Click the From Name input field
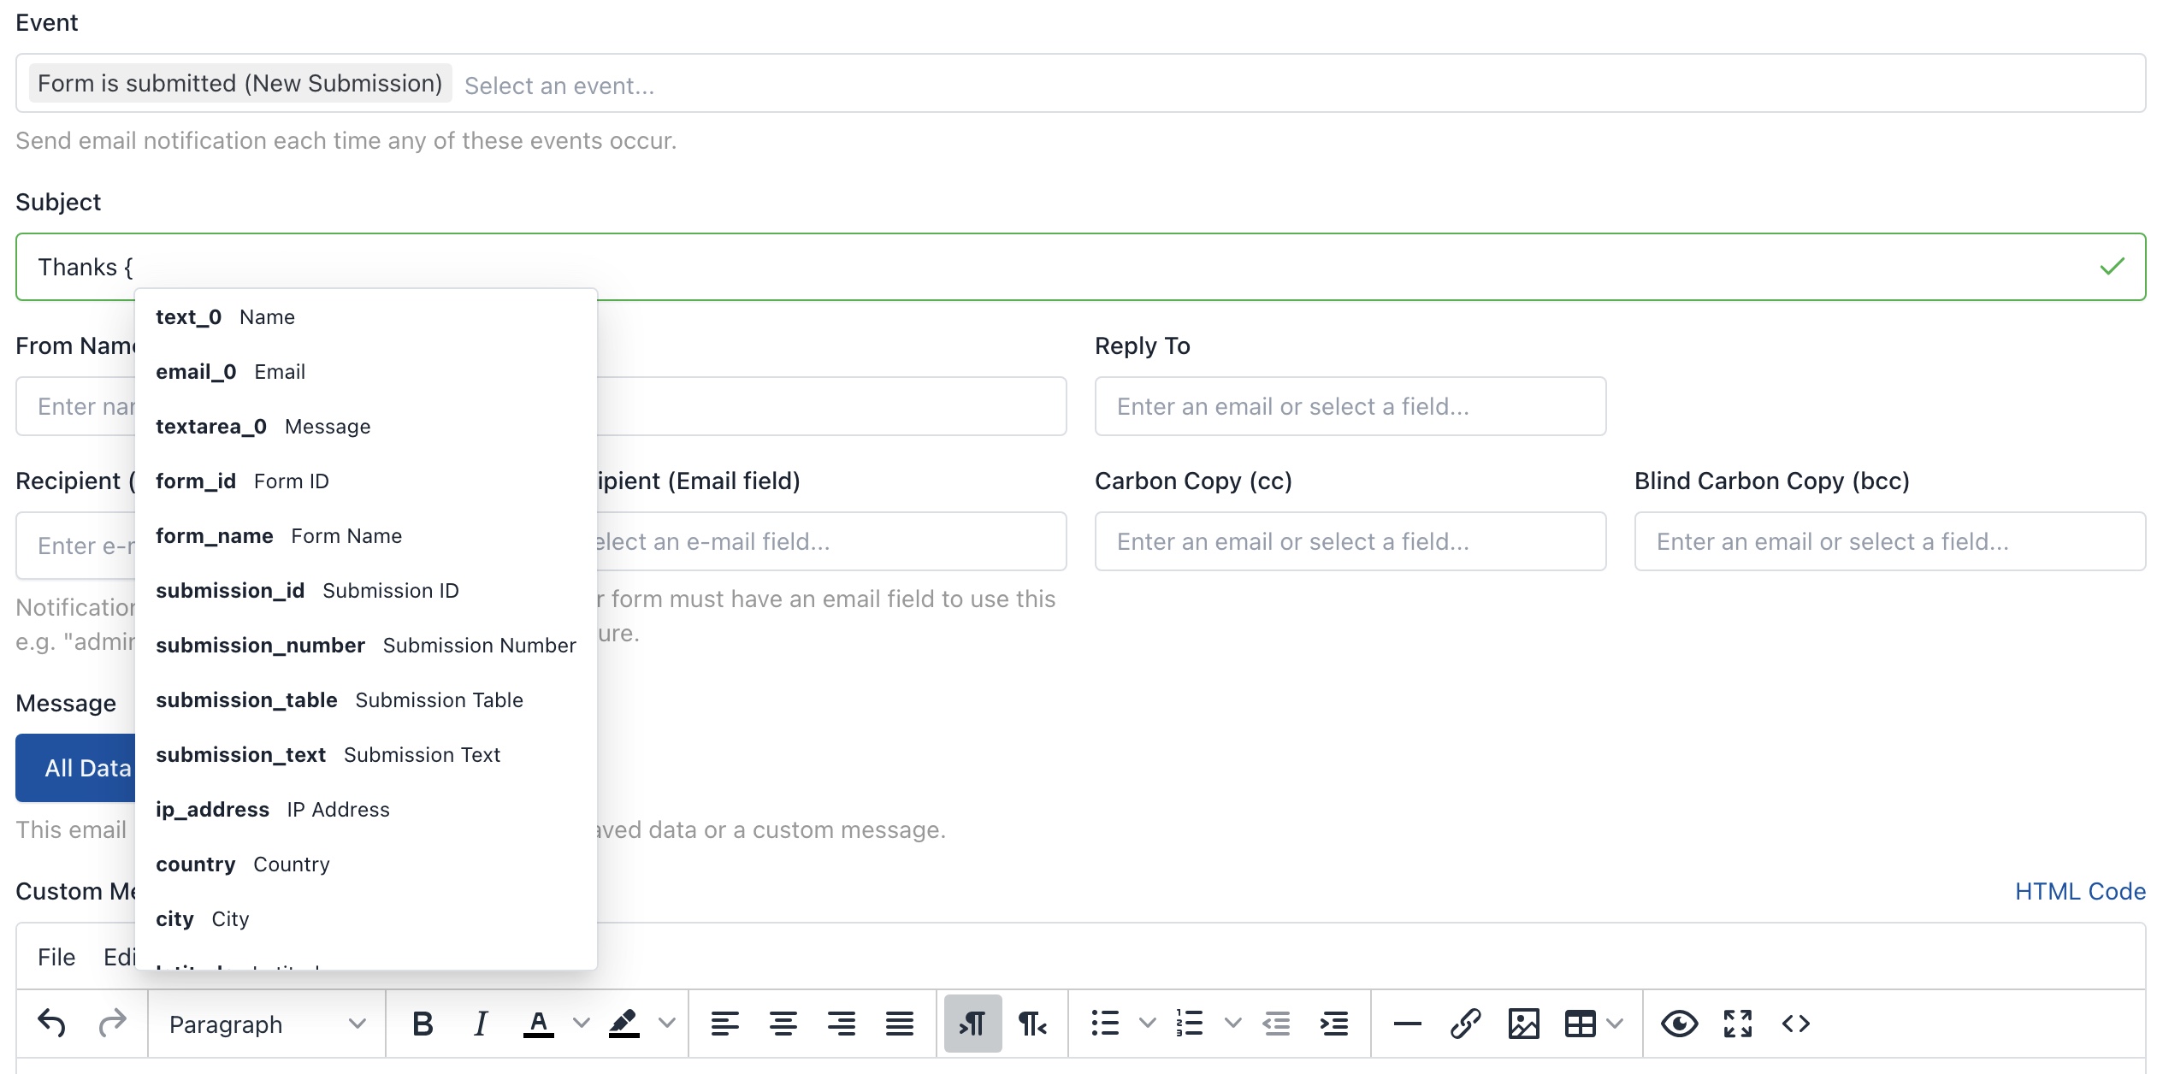The width and height of the screenshot is (2157, 1074). tap(76, 406)
